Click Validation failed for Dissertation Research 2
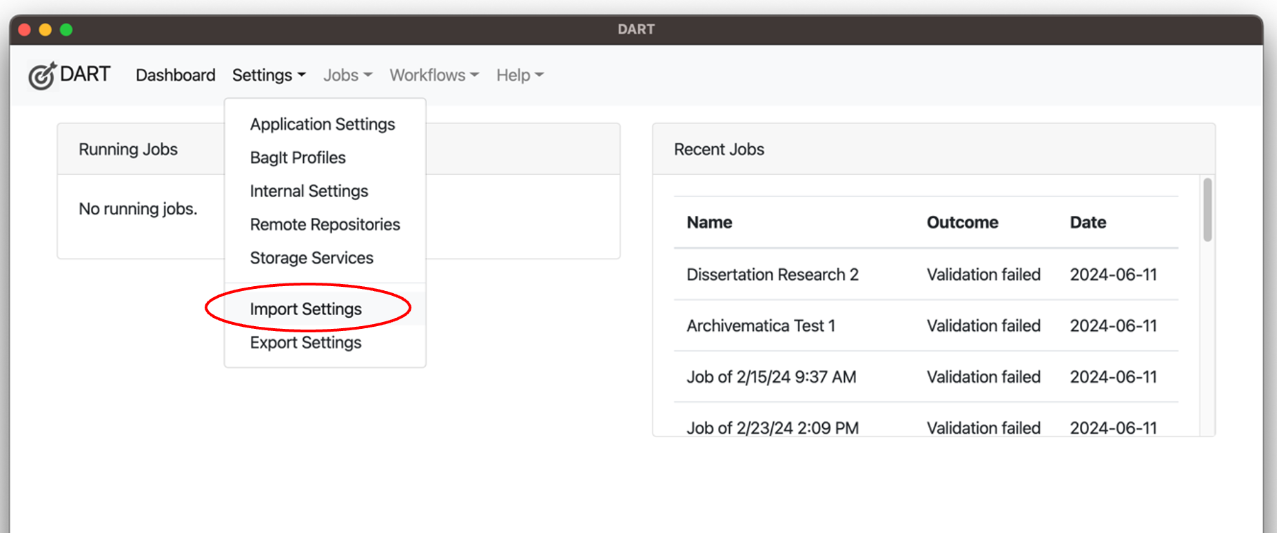This screenshot has width=1277, height=533. 983,274
